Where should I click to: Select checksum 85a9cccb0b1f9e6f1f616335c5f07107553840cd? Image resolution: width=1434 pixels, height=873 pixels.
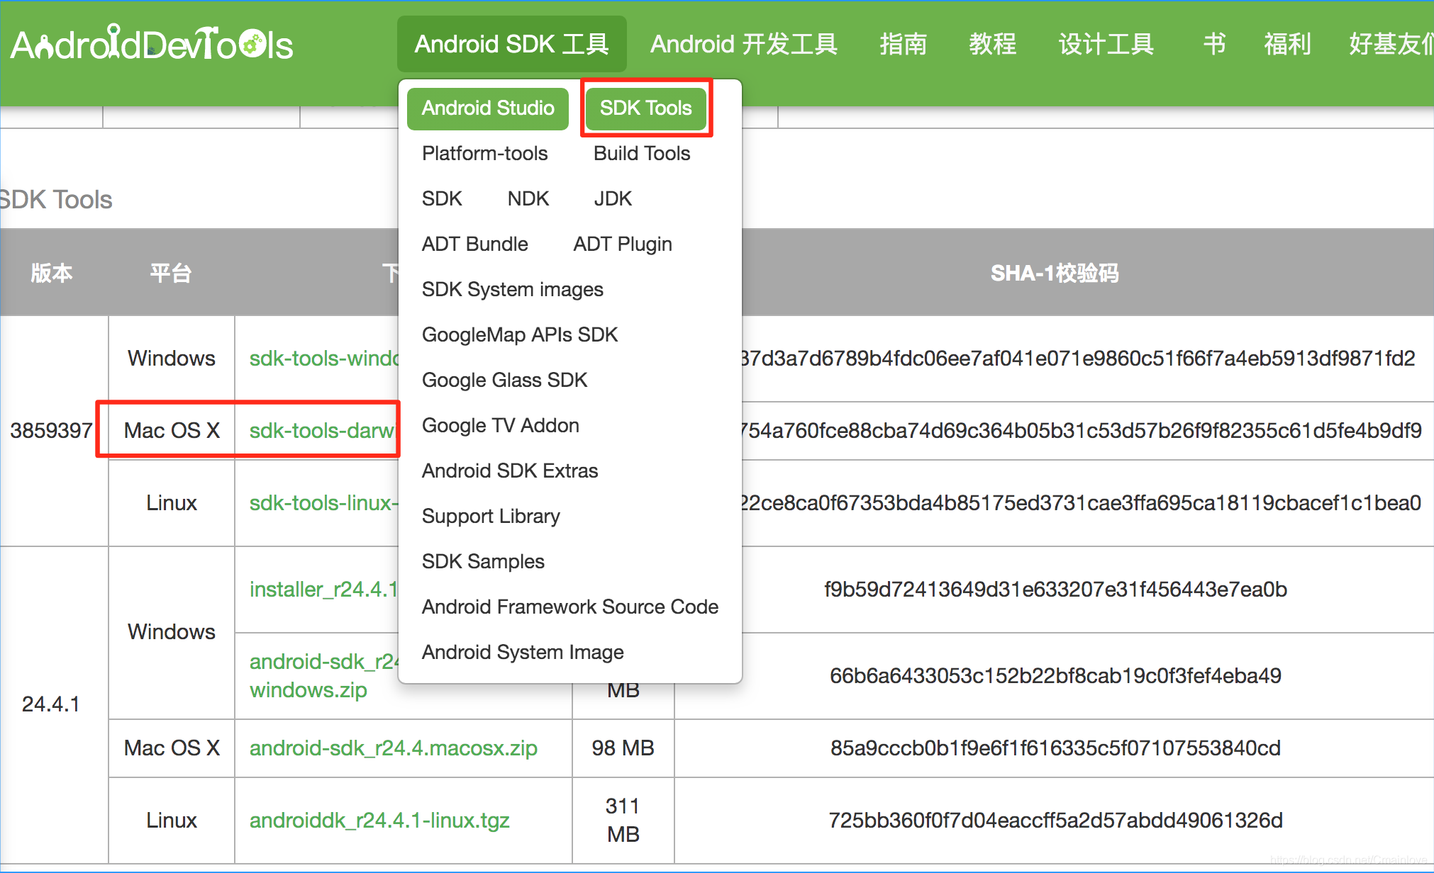[x=1055, y=748]
